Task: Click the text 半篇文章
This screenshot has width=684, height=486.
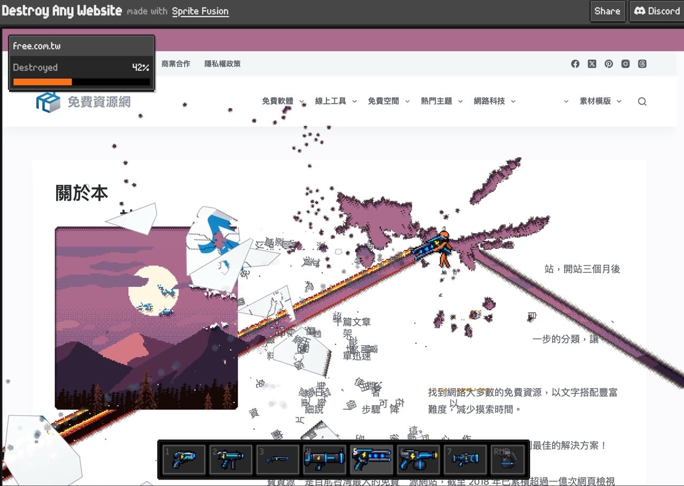Action: coord(352,322)
